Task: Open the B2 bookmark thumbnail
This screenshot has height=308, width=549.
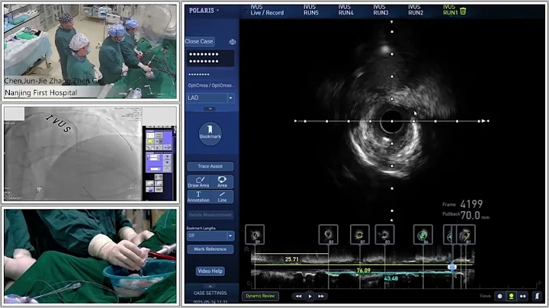Action: tap(329, 235)
